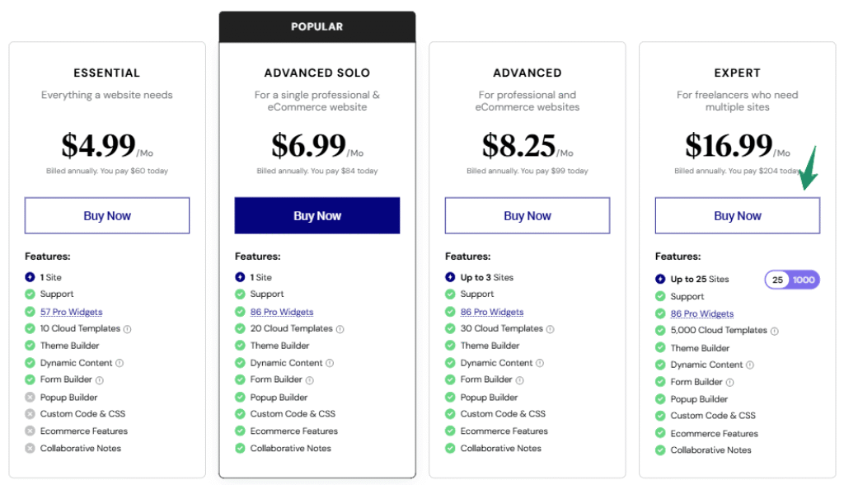Click plus icon beside Up to 25 Sites

point(660,280)
